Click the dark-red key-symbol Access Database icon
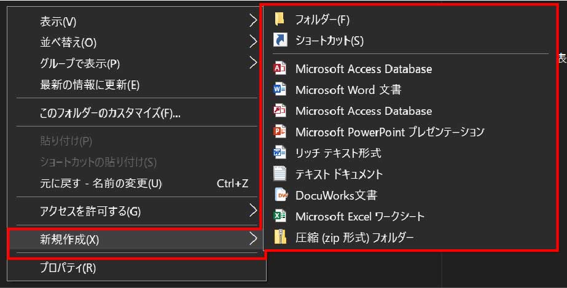 280,110
